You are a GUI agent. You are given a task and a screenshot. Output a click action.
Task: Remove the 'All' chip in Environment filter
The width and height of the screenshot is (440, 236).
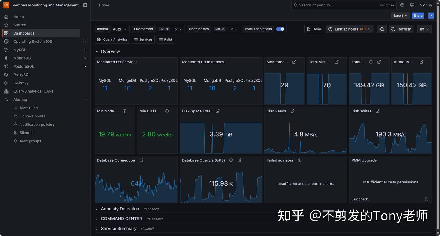[x=167, y=29]
